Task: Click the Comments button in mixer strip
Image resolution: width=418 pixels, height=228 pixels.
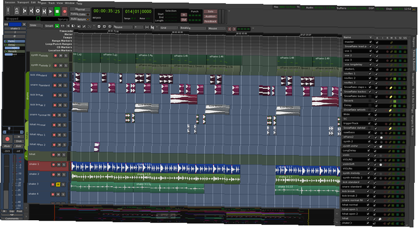Action: (x=12, y=219)
